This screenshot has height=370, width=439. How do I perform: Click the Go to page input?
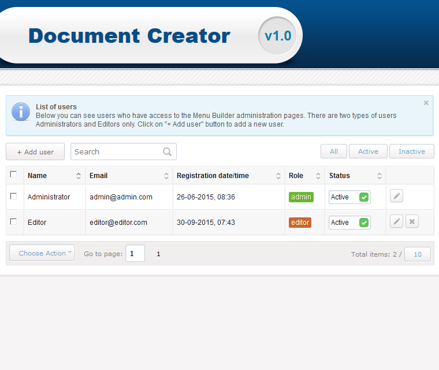pyautogui.click(x=135, y=253)
